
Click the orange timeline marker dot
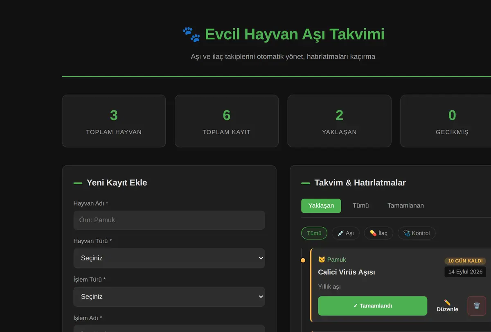coord(303,260)
